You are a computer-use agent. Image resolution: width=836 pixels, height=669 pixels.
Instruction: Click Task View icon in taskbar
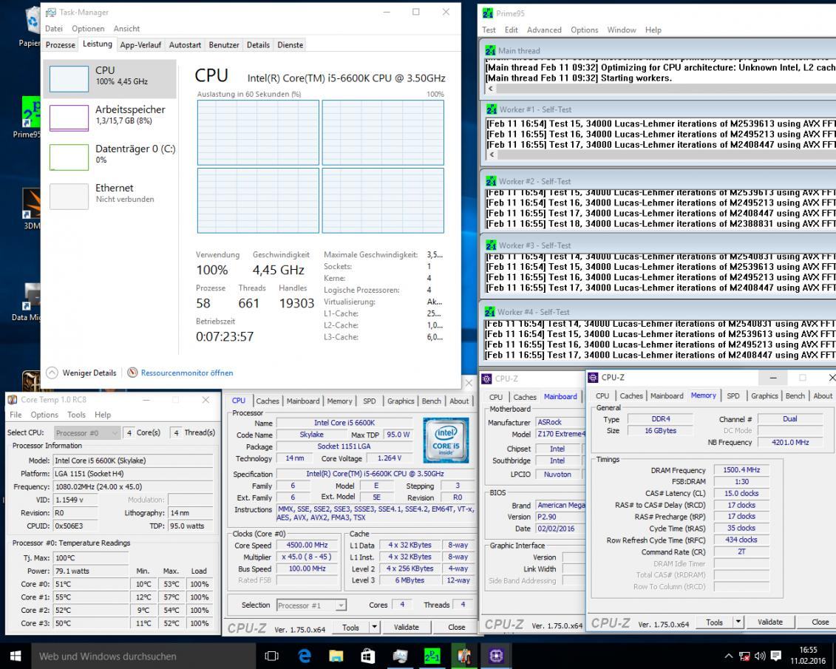point(271,656)
